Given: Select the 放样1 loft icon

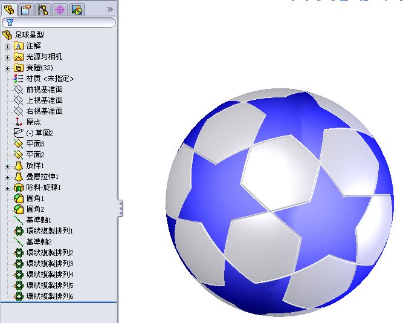Looking at the screenshot, I should pos(19,166).
